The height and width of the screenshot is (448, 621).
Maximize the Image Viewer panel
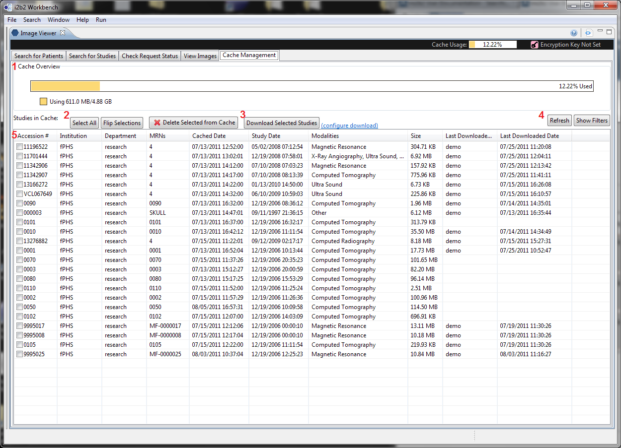pyautogui.click(x=610, y=32)
